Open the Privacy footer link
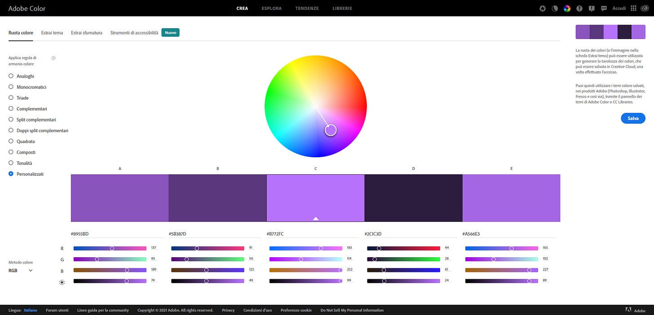The height and width of the screenshot is (315, 654). pyautogui.click(x=228, y=310)
